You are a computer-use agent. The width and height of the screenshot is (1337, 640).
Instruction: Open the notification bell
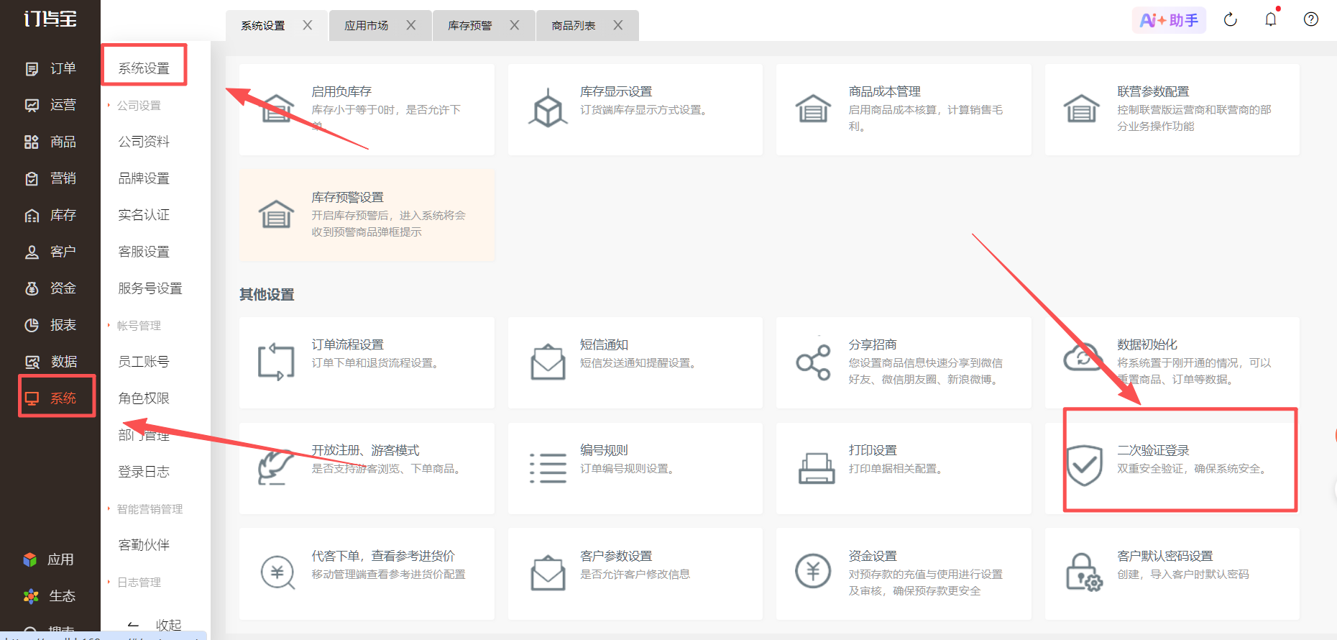tap(1271, 19)
